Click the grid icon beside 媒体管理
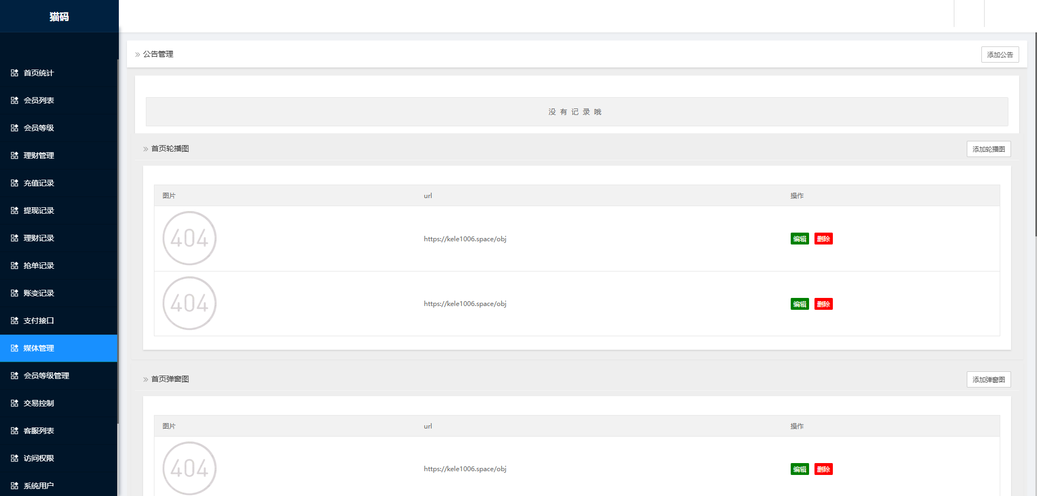Screen dimensions: 1037x496 point(15,348)
